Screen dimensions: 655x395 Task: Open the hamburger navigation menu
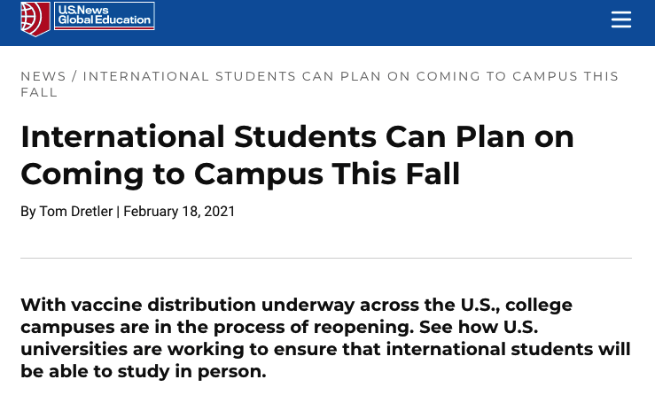pos(620,19)
